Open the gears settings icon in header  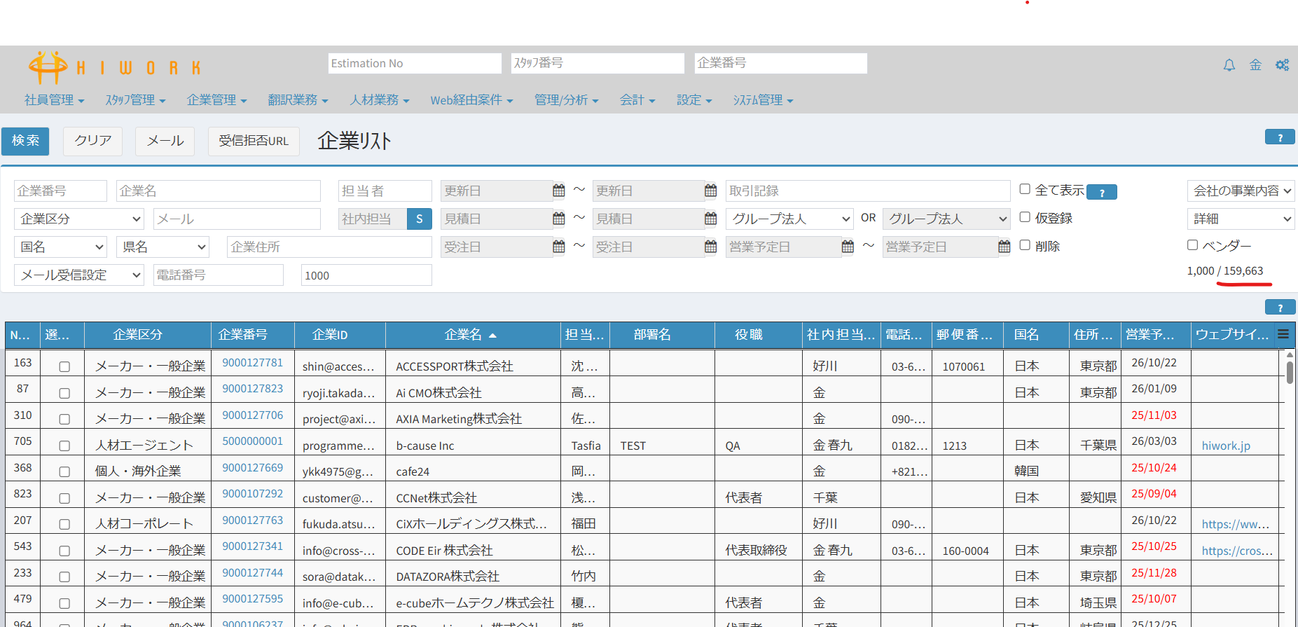click(1282, 65)
